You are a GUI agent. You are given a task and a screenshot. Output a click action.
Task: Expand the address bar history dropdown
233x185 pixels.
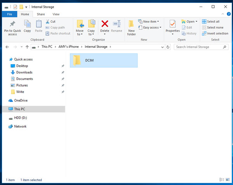click(162, 47)
